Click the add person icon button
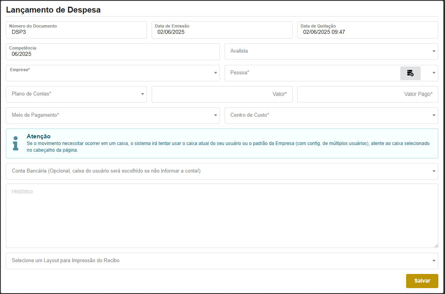The height and width of the screenshot is (294, 445). click(x=410, y=73)
